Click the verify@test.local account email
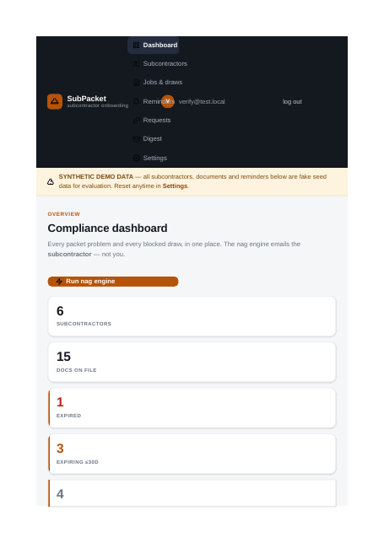Viewport: 384px width, 543px height. click(202, 101)
